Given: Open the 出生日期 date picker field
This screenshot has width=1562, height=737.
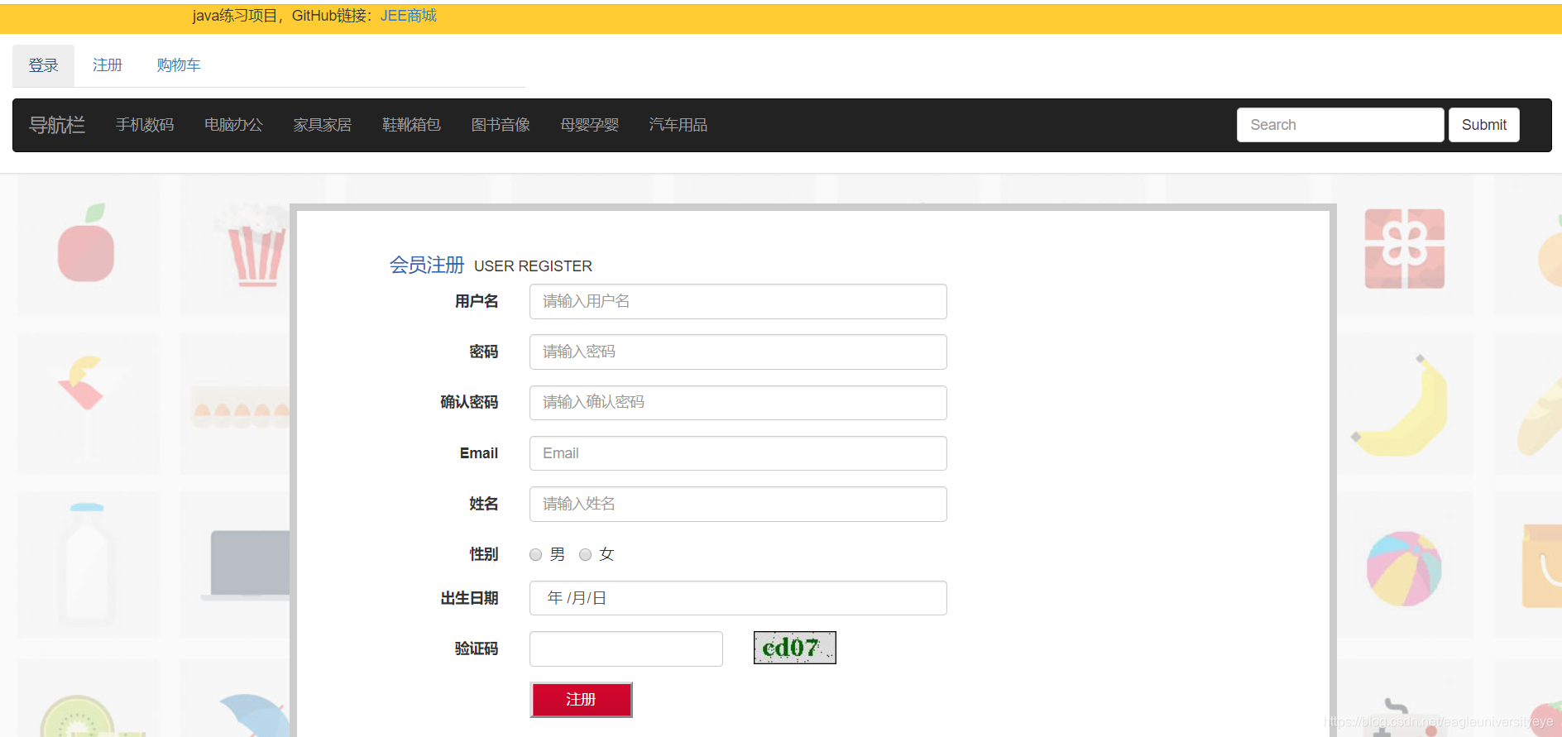Looking at the screenshot, I should point(738,598).
